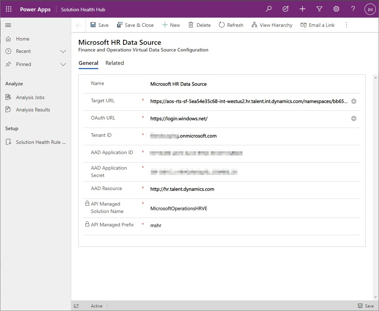The image size is (379, 311).
Task: Open the app launcher waffle icon
Action: 8,9
